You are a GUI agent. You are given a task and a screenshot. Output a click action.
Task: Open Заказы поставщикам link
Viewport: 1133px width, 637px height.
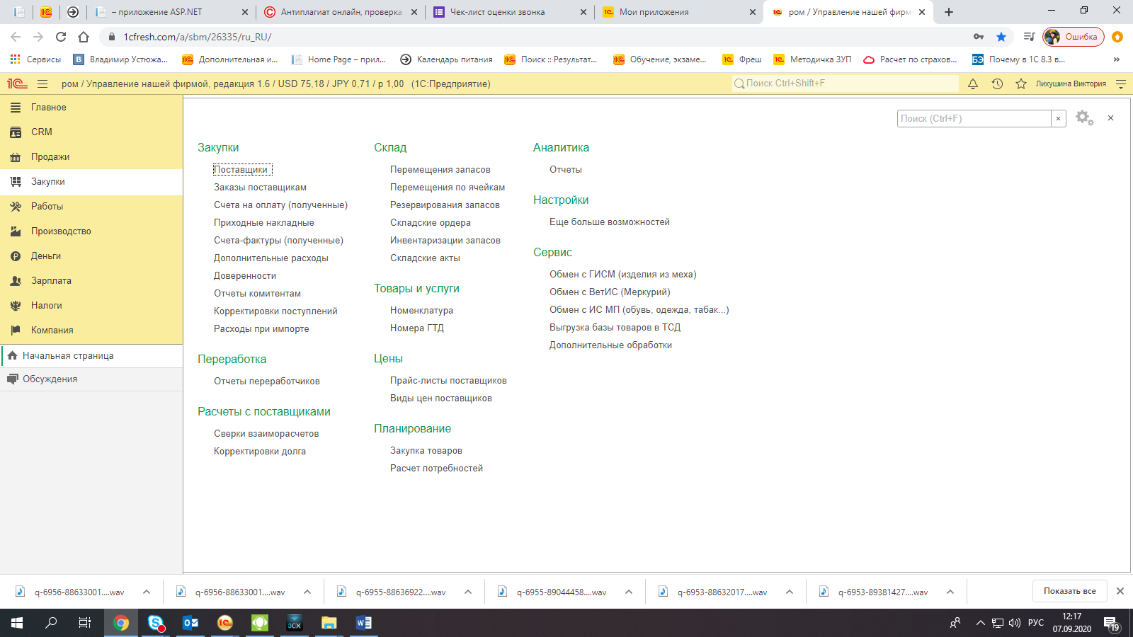pos(260,188)
